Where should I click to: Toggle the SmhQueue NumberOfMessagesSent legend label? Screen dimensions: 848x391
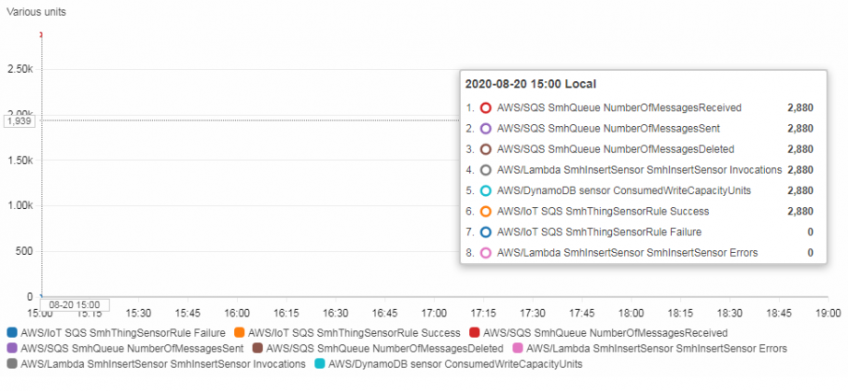click(x=132, y=349)
